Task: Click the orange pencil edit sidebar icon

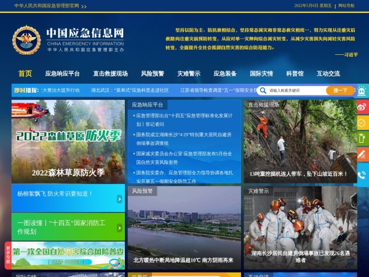Action: tap(362, 155)
